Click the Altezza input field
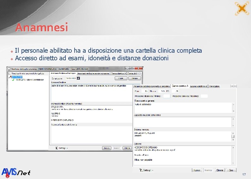251x179 pixels. click(x=162, y=91)
